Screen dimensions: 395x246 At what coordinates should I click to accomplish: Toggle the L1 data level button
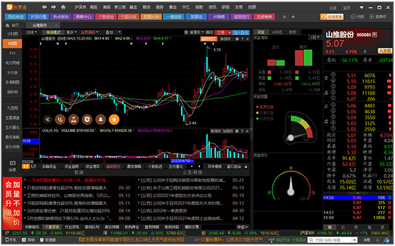26,166
